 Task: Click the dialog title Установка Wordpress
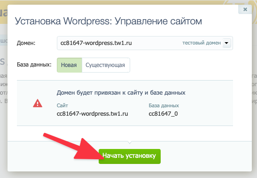109,21
